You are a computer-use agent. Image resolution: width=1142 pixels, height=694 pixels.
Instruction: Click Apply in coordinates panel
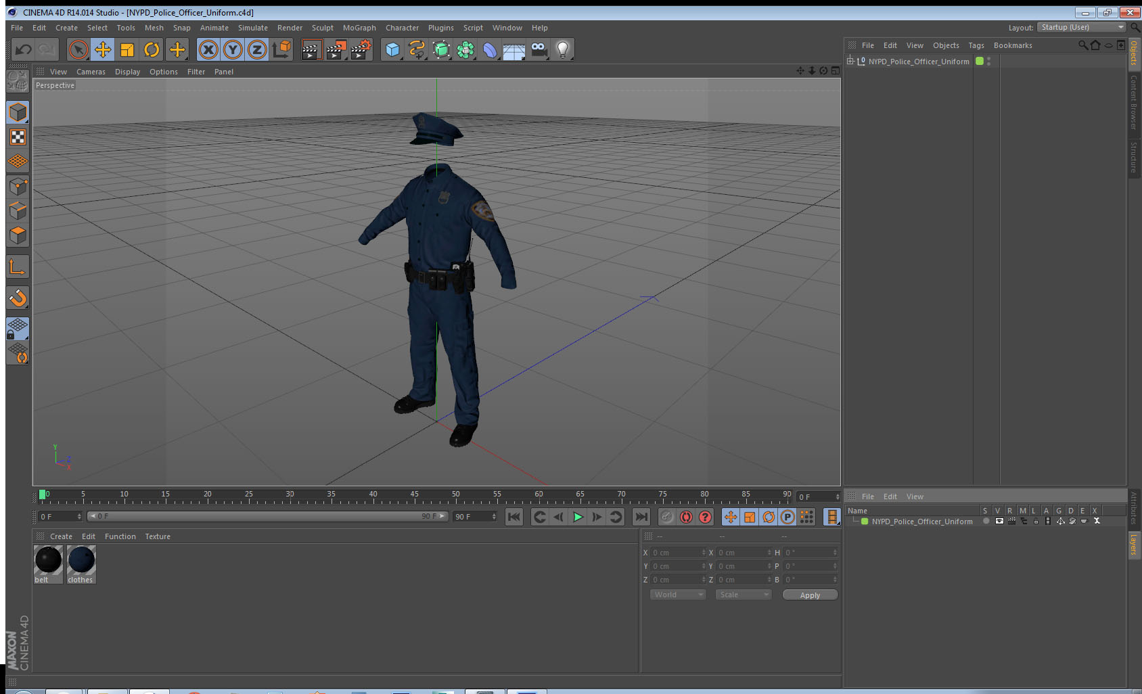point(810,595)
